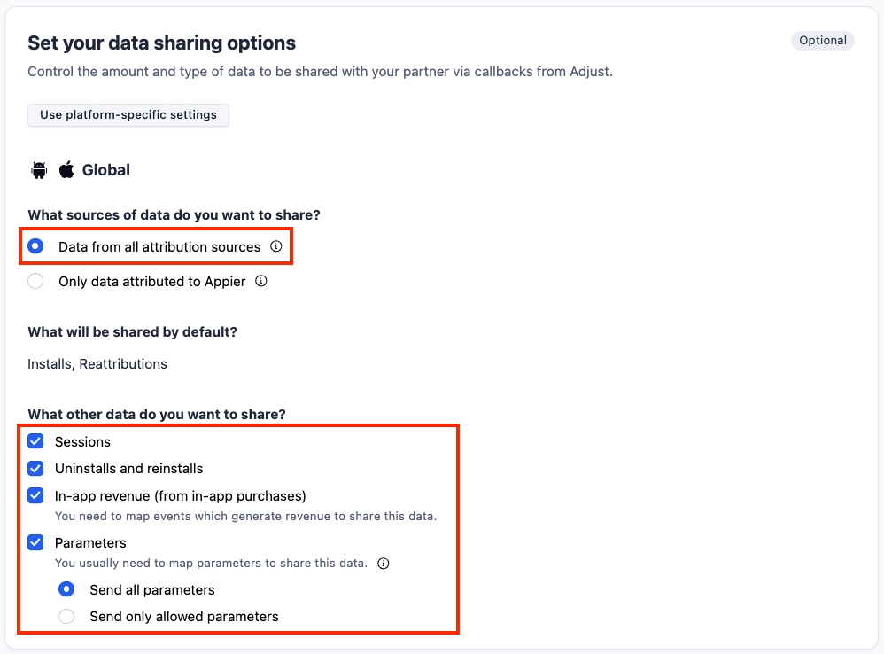Click the Apple platform icon
The image size is (884, 654).
tap(66, 170)
